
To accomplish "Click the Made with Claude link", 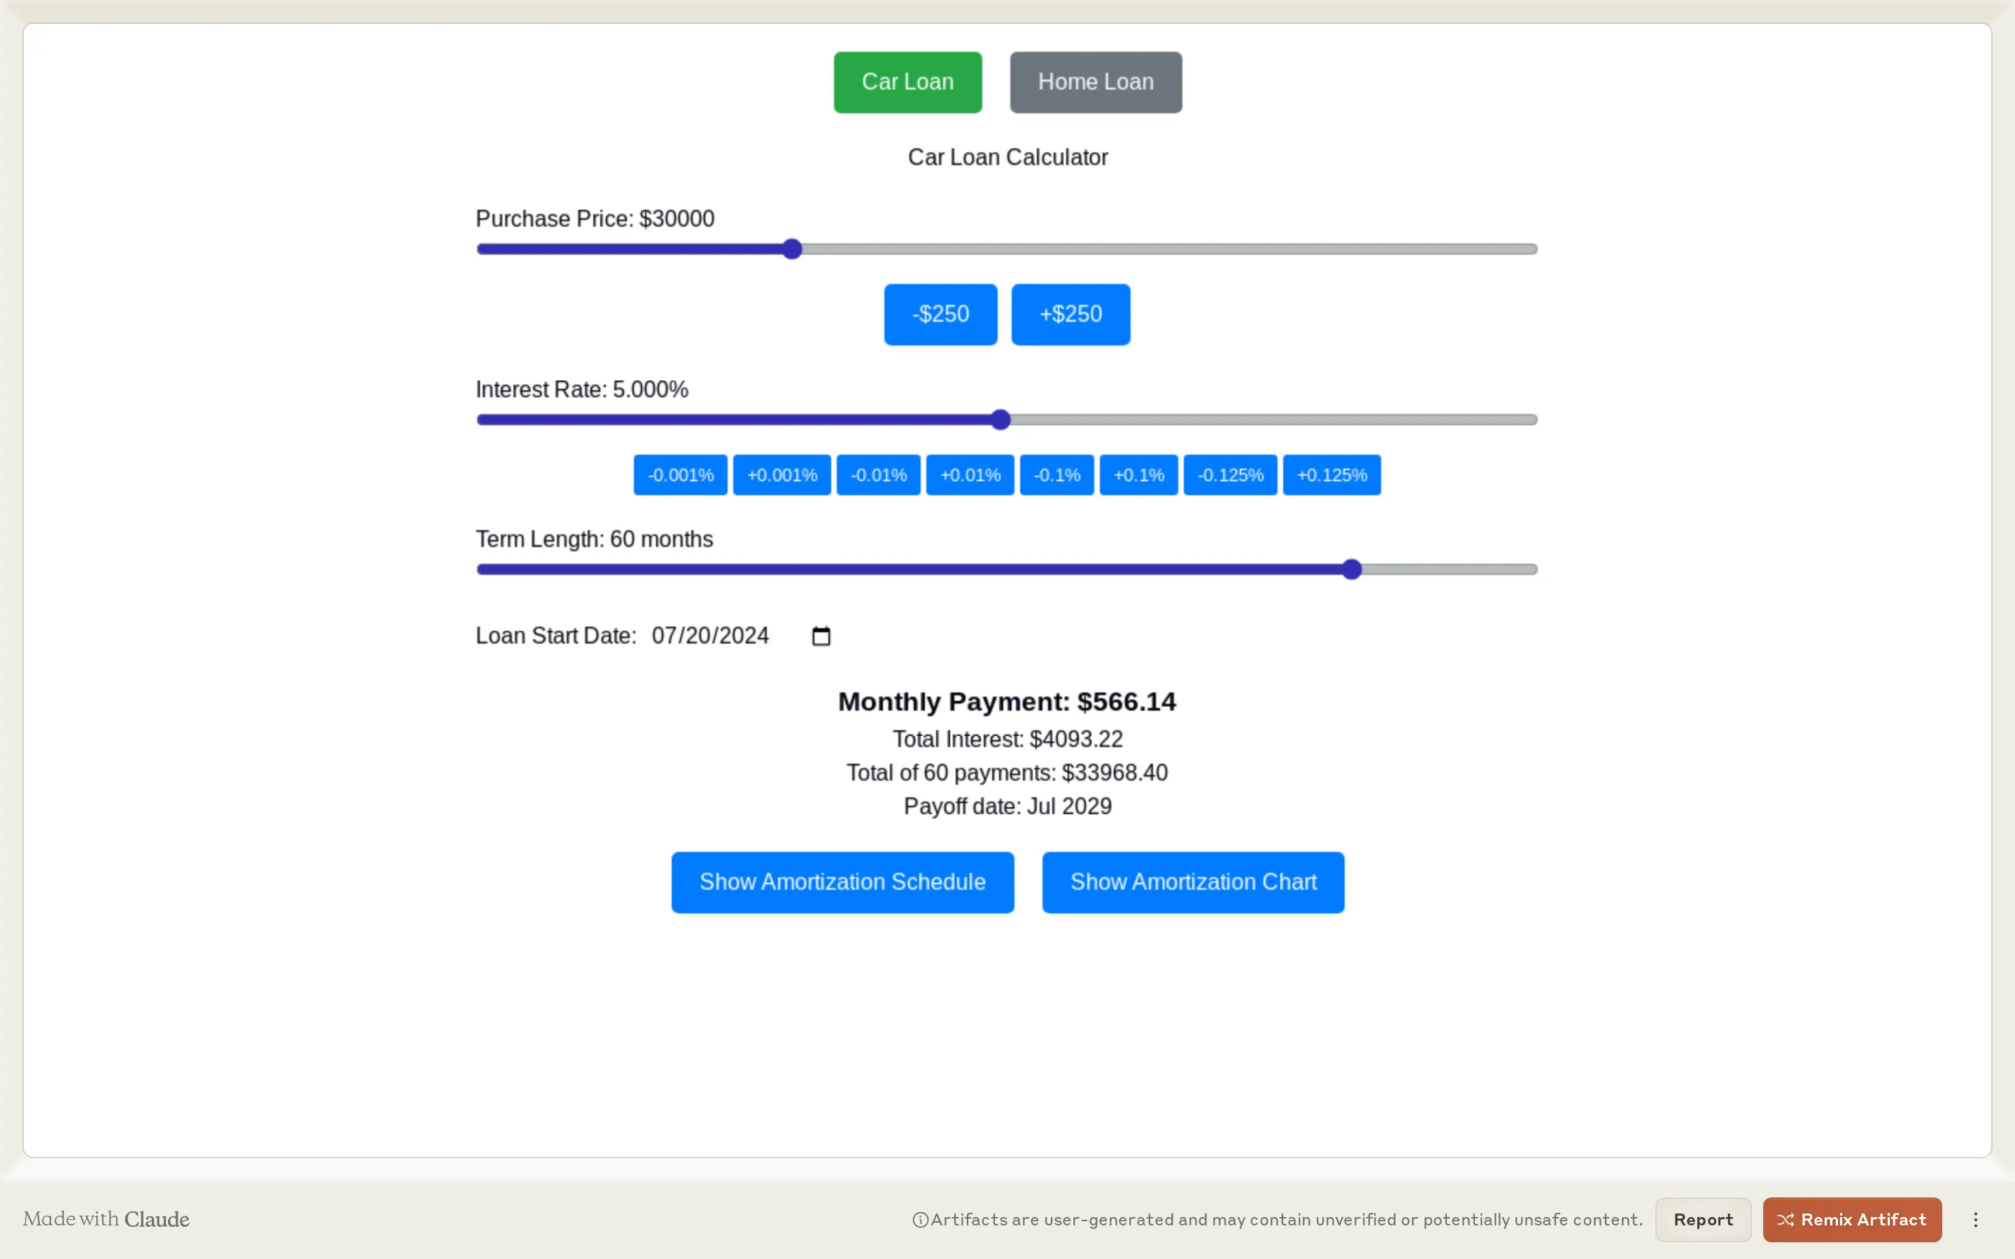I will point(106,1219).
